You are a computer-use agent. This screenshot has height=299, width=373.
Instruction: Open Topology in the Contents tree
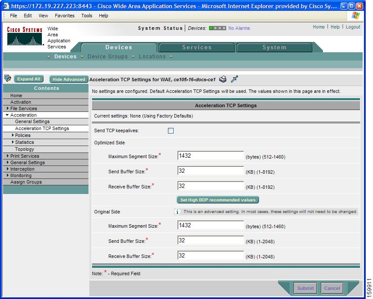click(x=25, y=149)
